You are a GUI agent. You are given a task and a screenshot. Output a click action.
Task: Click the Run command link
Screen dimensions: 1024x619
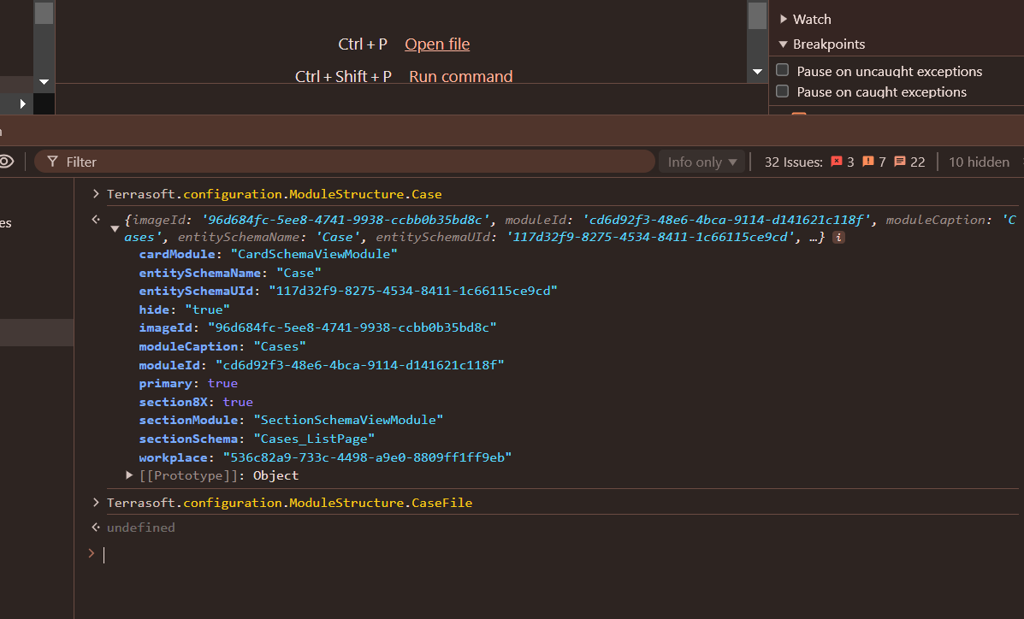tap(460, 76)
